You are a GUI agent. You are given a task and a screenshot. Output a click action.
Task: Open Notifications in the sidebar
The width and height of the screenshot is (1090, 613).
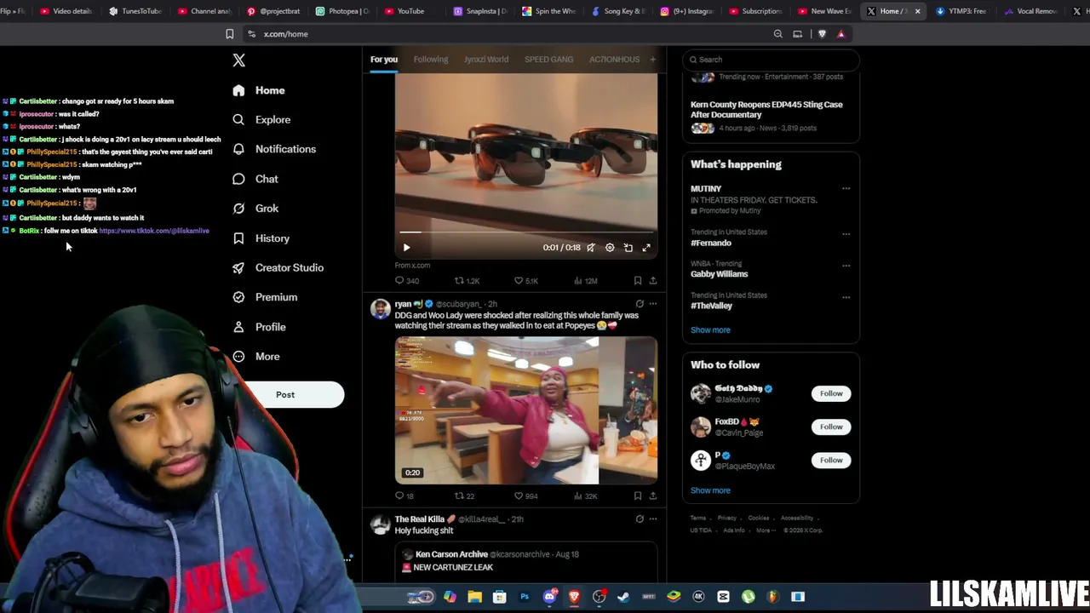(274, 149)
